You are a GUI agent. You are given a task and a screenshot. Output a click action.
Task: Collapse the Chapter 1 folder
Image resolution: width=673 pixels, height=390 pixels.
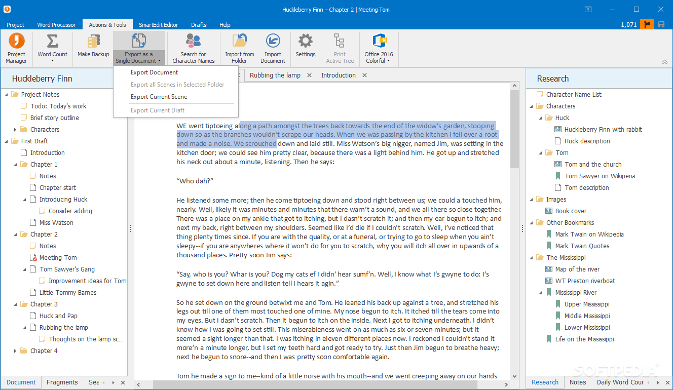pos(15,165)
